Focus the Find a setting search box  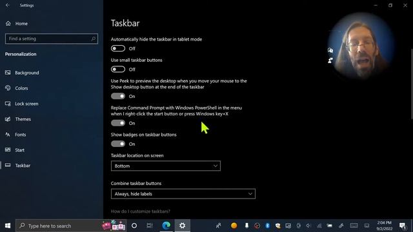click(52, 39)
